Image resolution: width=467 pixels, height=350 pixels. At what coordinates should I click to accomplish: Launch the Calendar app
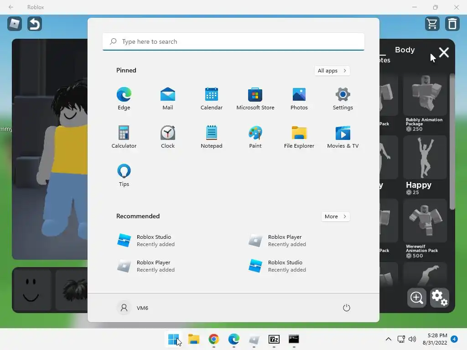click(x=212, y=98)
